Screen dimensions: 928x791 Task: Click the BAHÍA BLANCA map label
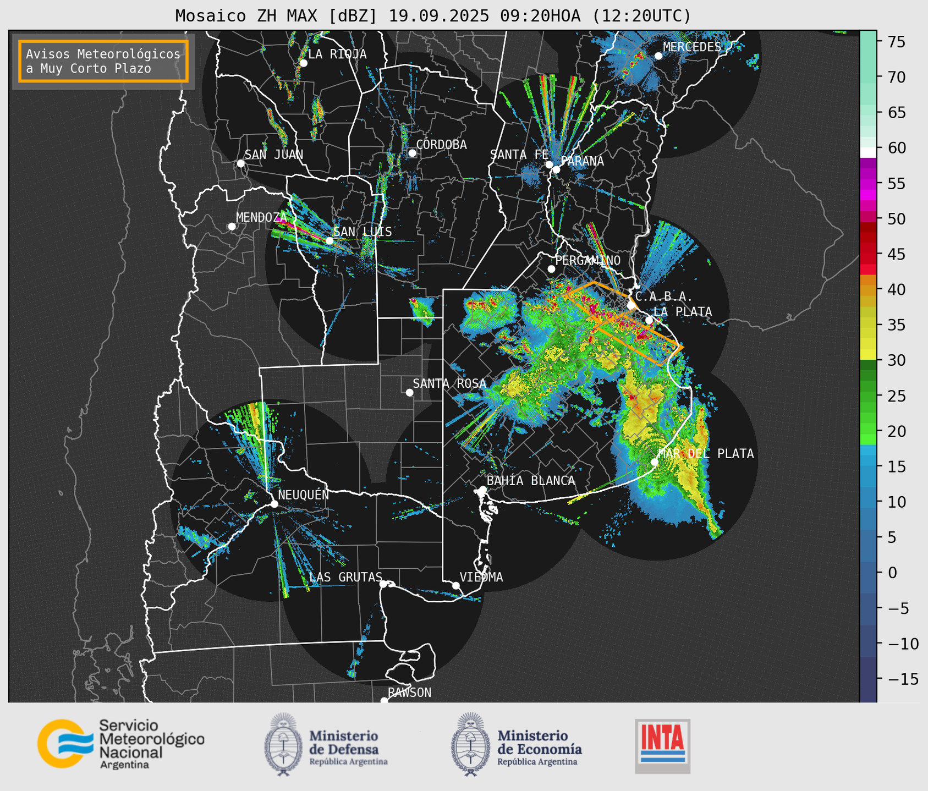(x=531, y=481)
